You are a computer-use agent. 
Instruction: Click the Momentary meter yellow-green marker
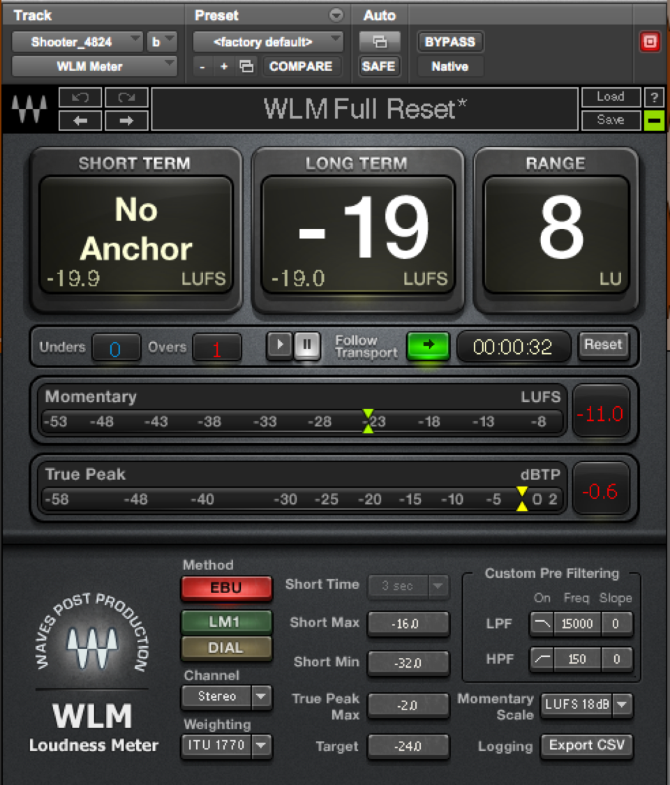368,421
